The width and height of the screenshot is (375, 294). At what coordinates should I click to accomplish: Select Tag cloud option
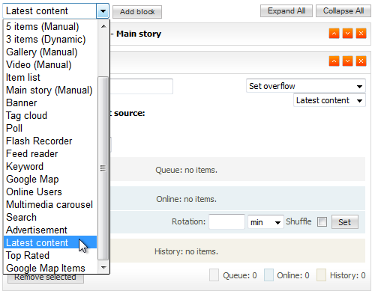pyautogui.click(x=50, y=115)
